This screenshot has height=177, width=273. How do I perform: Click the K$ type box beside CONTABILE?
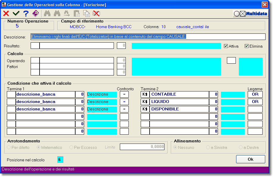click(145, 94)
